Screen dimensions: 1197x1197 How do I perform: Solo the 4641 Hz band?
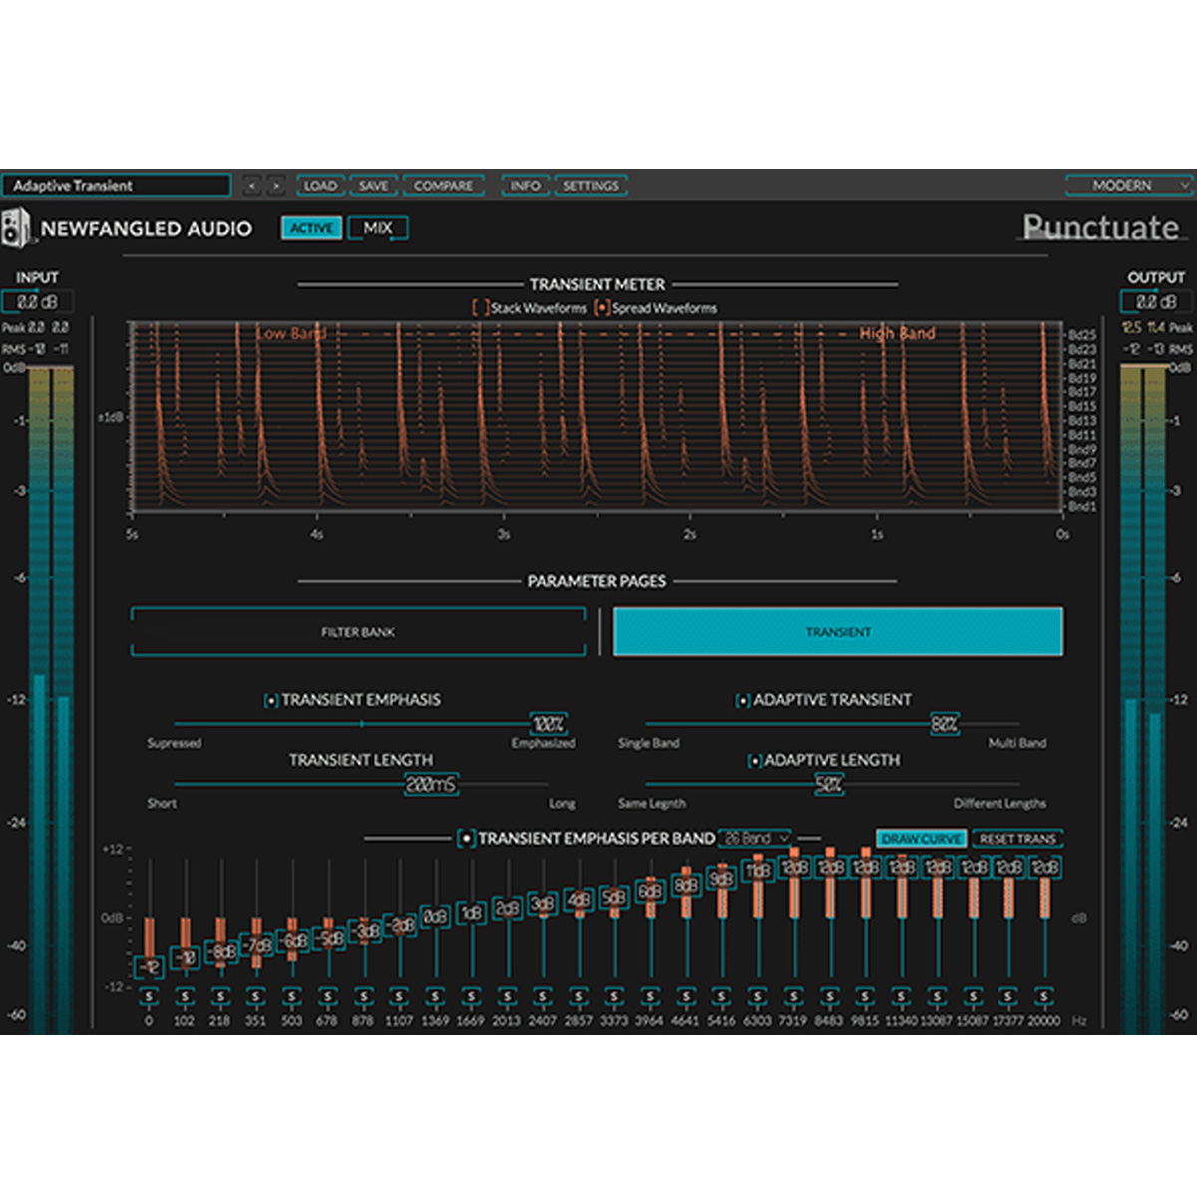(687, 997)
